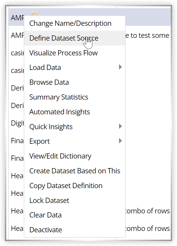Expand the Quick Insights submenu arrow
The width and height of the screenshot is (177, 246).
pos(121,127)
